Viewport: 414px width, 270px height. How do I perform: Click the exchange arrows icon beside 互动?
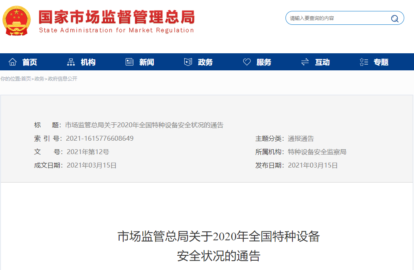305,62
